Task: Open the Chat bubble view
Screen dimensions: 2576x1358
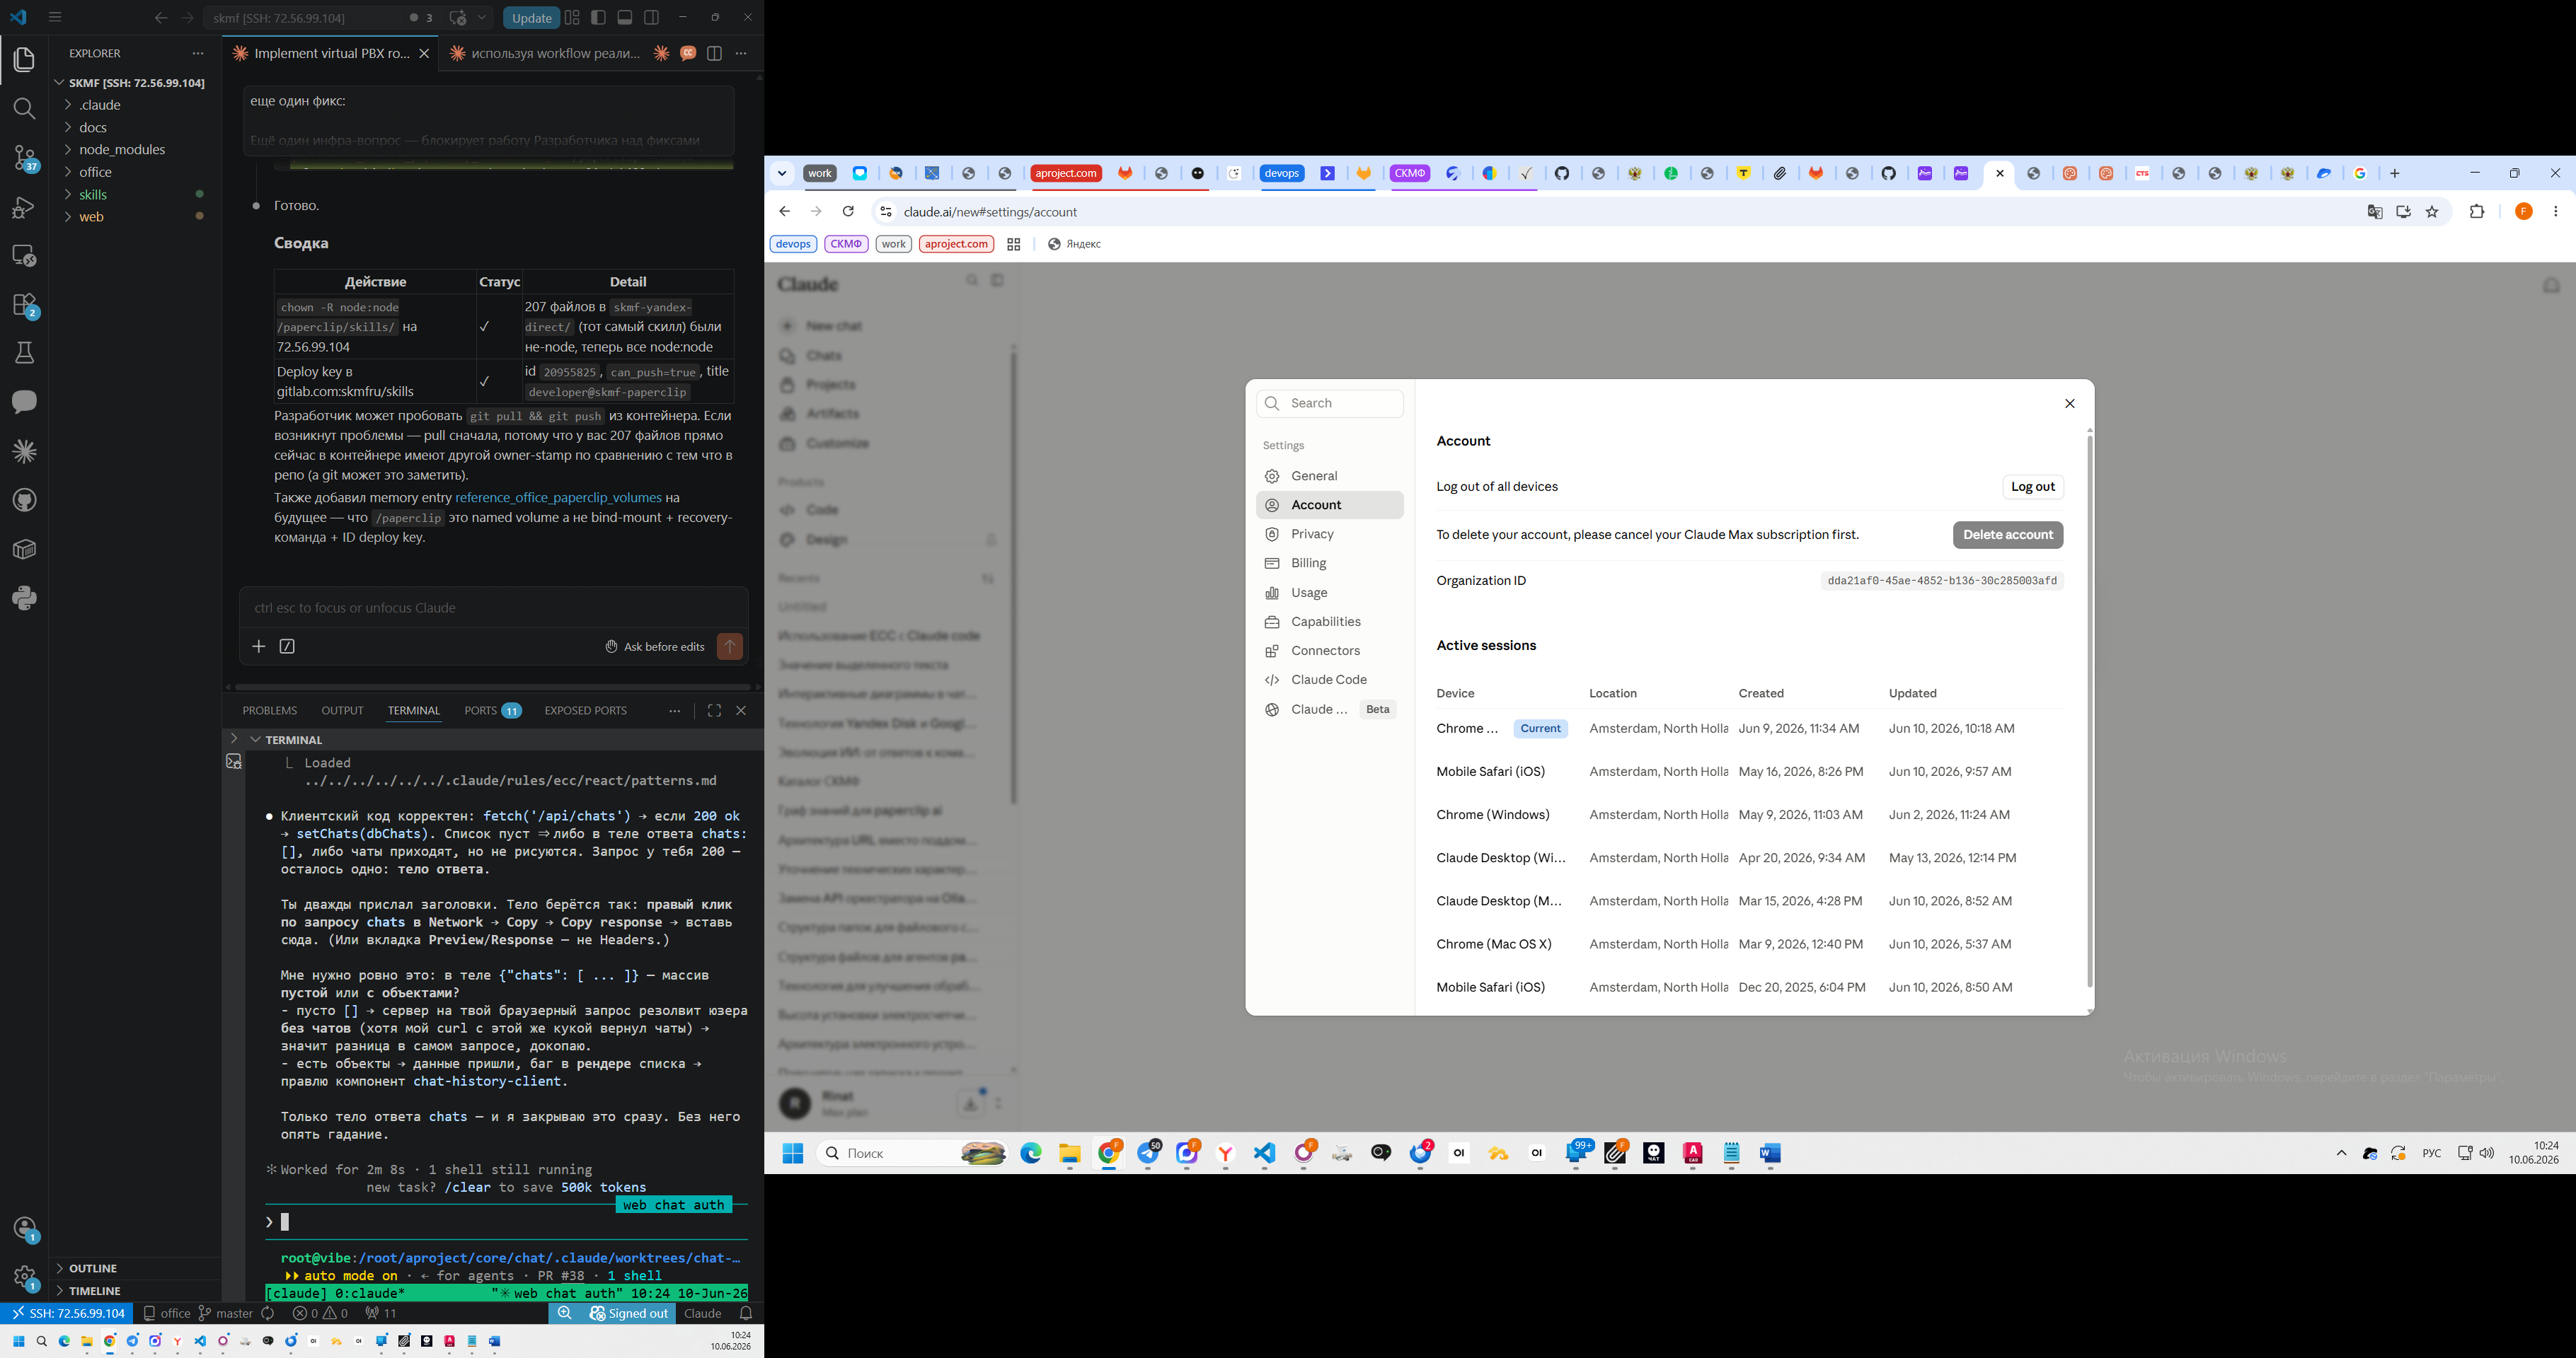Action: (24, 402)
